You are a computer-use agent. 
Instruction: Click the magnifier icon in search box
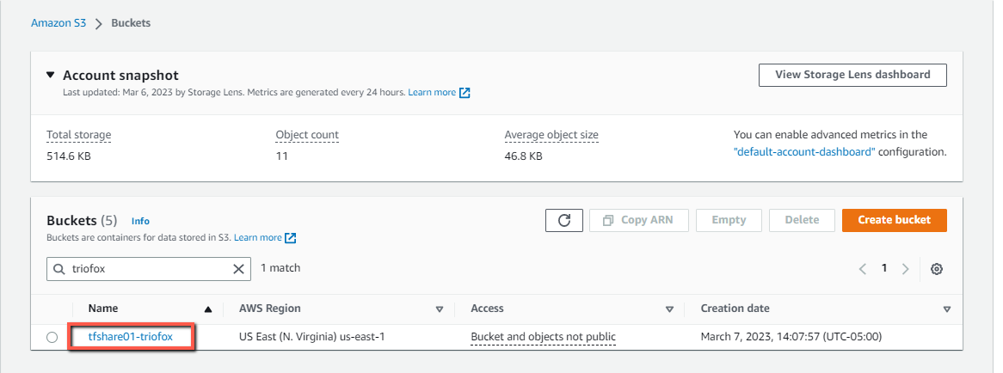[x=58, y=269]
